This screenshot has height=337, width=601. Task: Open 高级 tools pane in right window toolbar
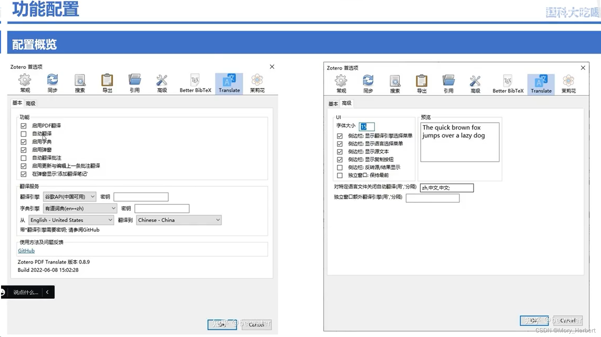tap(475, 84)
